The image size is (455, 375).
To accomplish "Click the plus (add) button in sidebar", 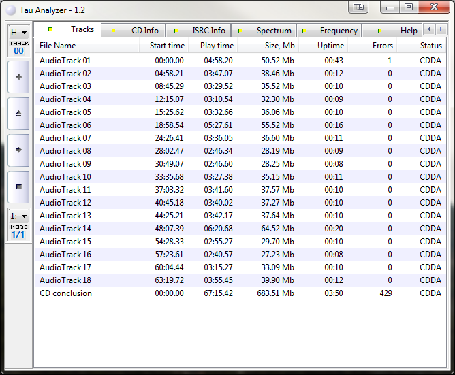I will coord(18,77).
